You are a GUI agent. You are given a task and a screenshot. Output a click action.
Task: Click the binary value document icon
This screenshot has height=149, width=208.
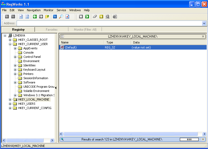click(27, 17)
